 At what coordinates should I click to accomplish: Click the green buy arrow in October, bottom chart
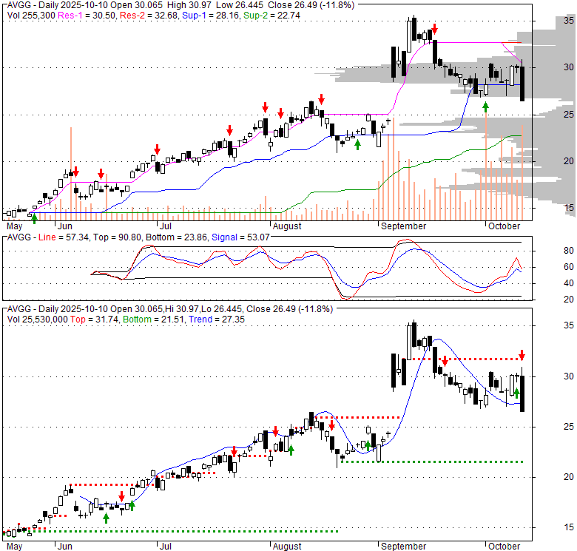click(x=516, y=393)
